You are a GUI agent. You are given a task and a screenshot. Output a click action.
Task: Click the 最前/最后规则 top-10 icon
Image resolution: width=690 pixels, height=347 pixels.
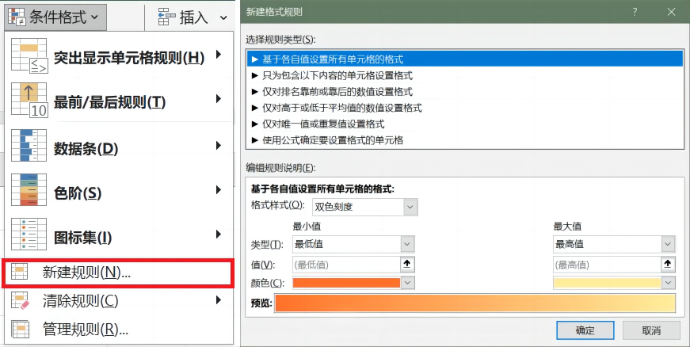pyautogui.click(x=29, y=101)
